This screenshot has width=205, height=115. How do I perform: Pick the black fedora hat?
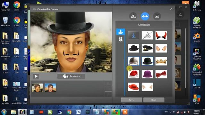coord(134,48)
